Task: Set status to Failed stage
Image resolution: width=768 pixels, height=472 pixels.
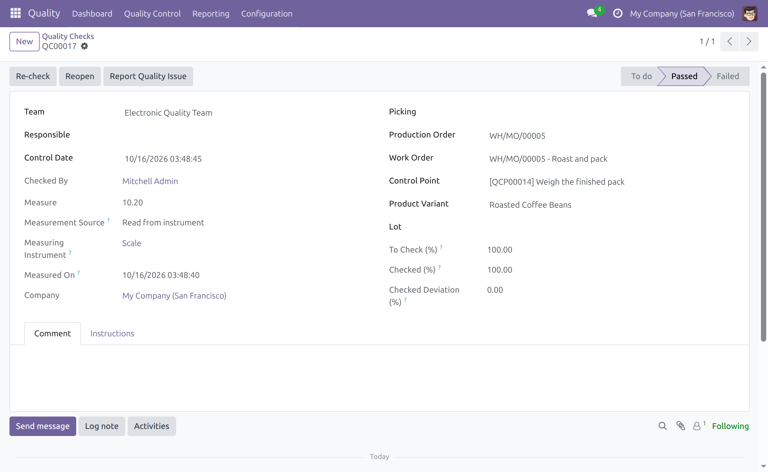Action: (x=728, y=76)
